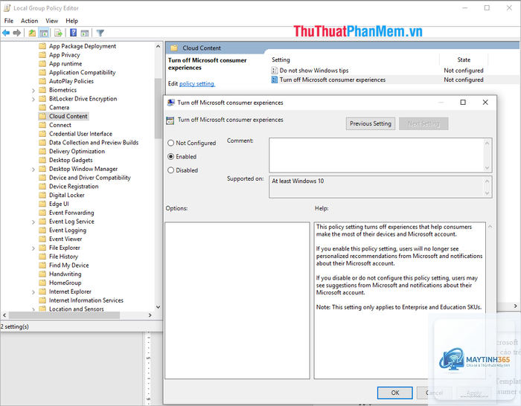Screen dimensions: 521x406
Task: Click the State column header
Action: click(x=464, y=59)
